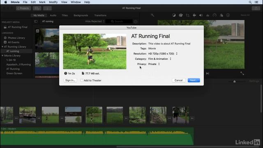Cancel the YouTube share dialog
The height and width of the screenshot is (148, 263).
tap(178, 81)
